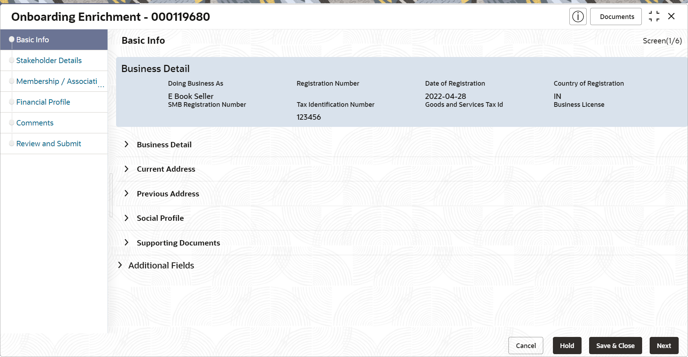This screenshot has width=688, height=357.
Task: Select the country value IN
Action: coord(557,96)
